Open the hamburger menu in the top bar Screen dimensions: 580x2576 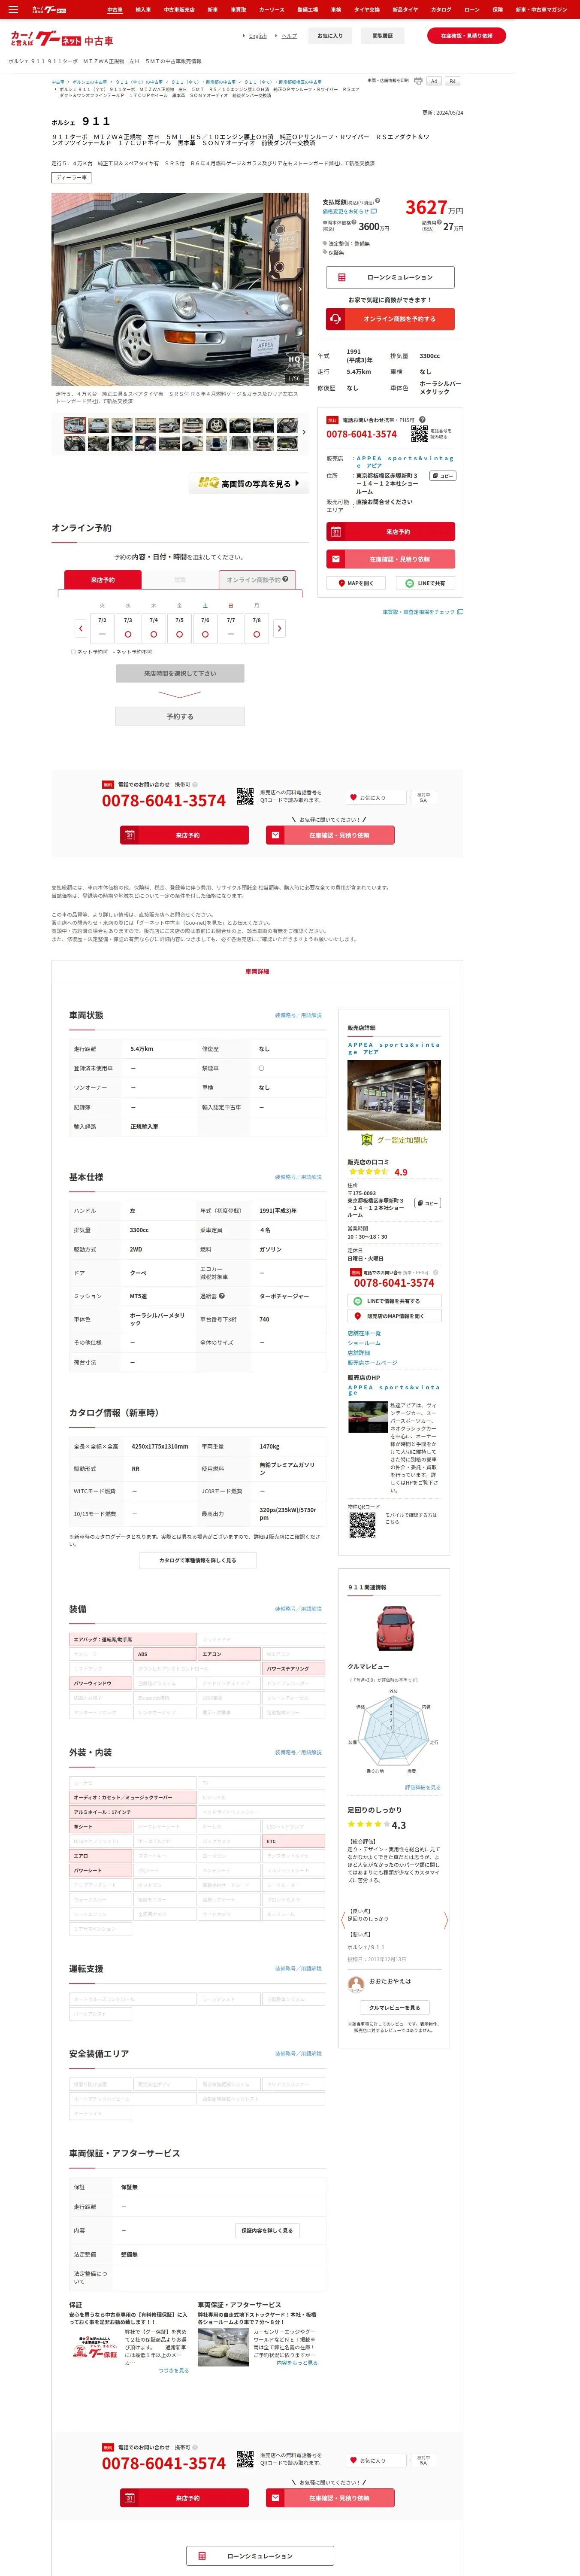point(13,9)
